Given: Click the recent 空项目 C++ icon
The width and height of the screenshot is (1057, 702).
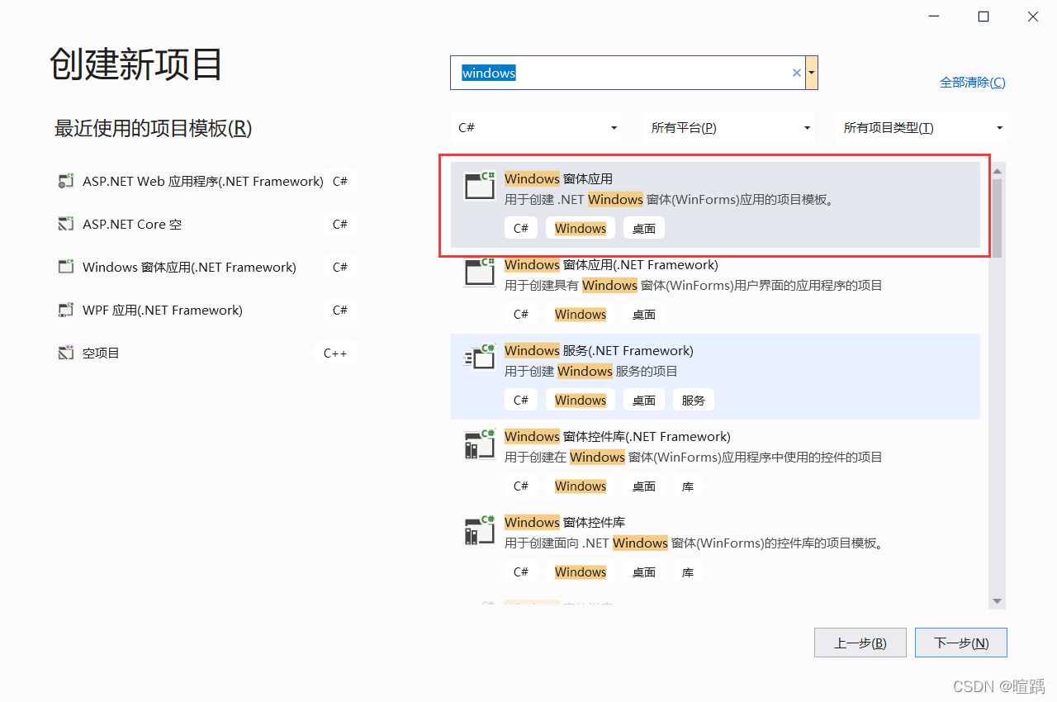Looking at the screenshot, I should tap(66, 353).
